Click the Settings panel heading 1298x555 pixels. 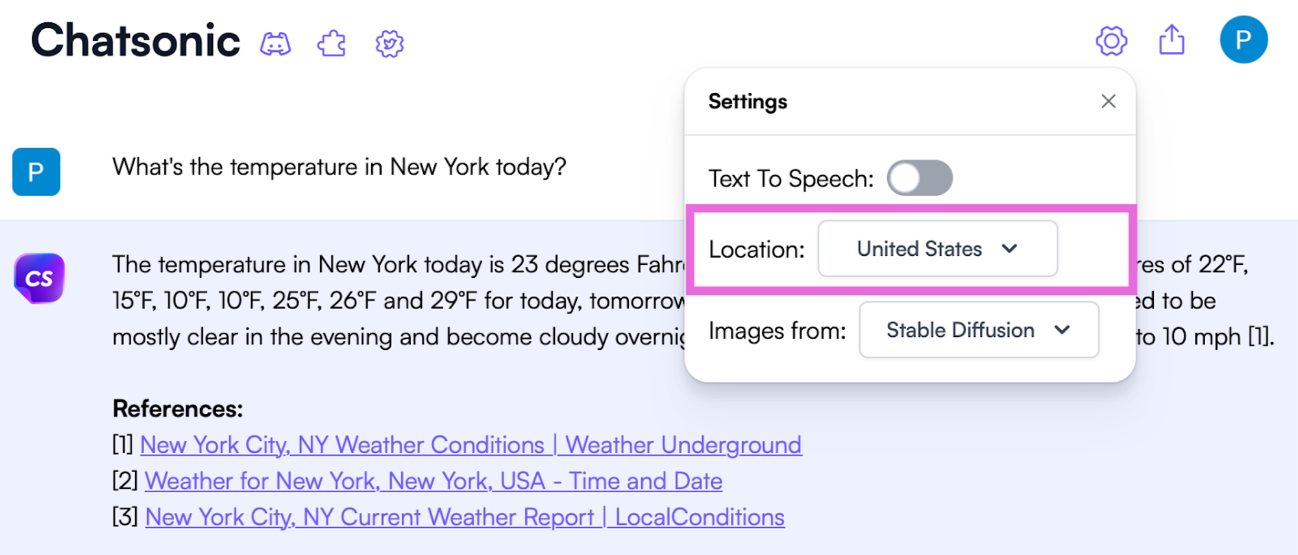tap(748, 101)
